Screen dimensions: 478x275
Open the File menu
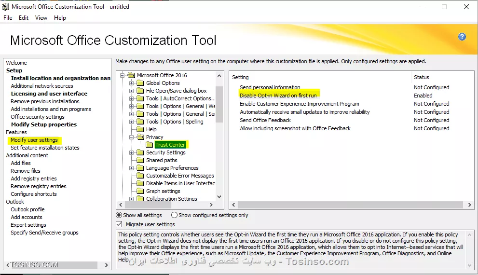point(8,18)
